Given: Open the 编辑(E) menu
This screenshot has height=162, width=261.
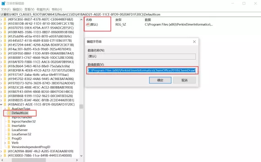Looking at the screenshot, I should 17,9.
